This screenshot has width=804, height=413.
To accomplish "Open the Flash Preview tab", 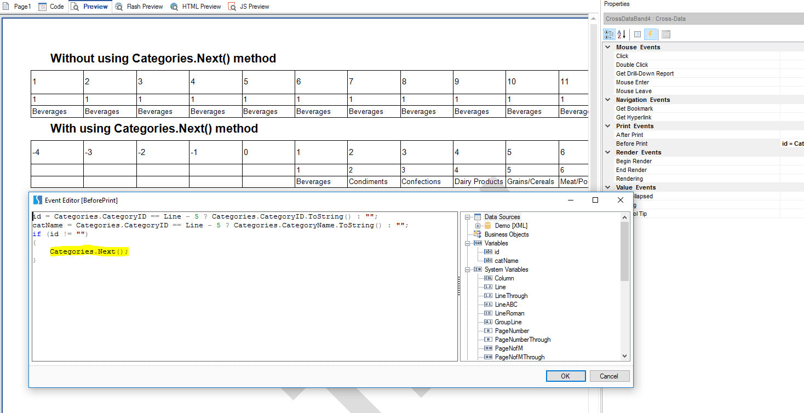I will tap(139, 7).
